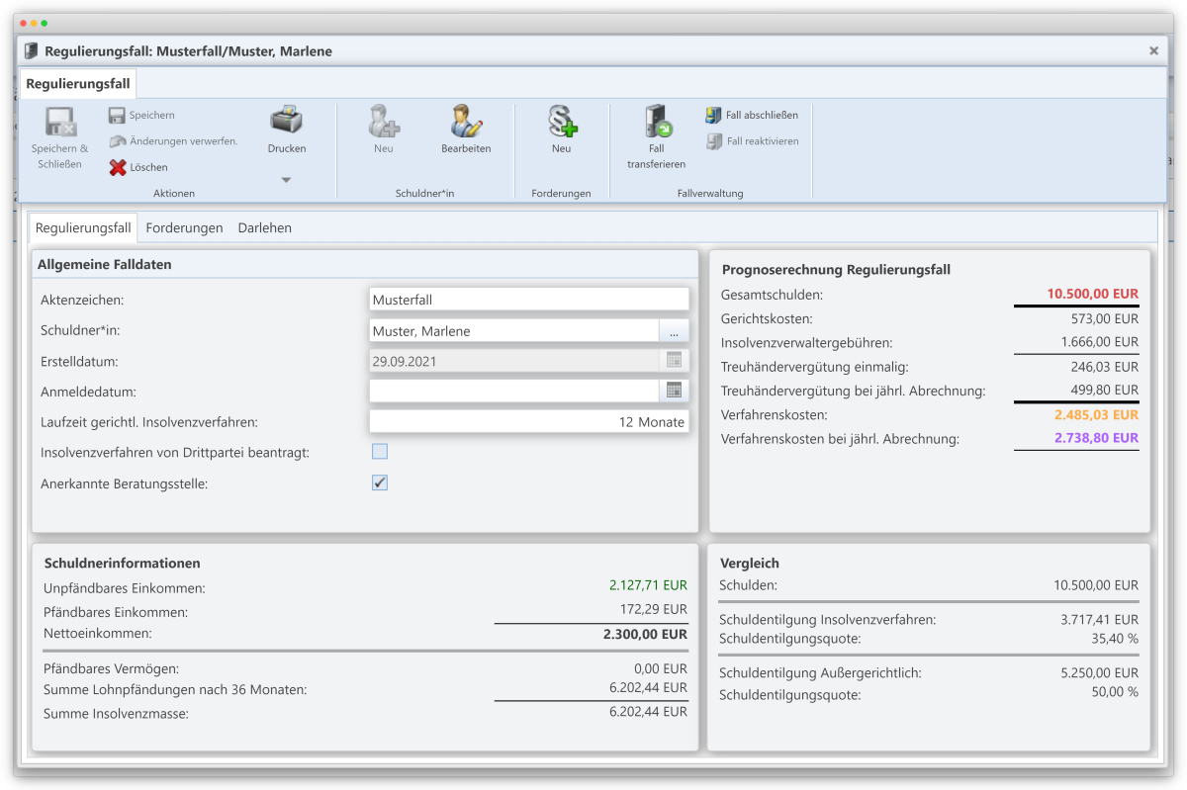This screenshot has width=1187, height=790.
Task: Uncheck Anerkannte Beratungsstelle checkbox
Action: pyautogui.click(x=380, y=483)
